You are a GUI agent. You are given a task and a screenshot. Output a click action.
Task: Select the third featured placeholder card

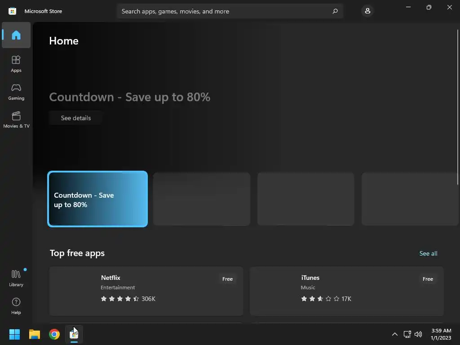coord(305,199)
